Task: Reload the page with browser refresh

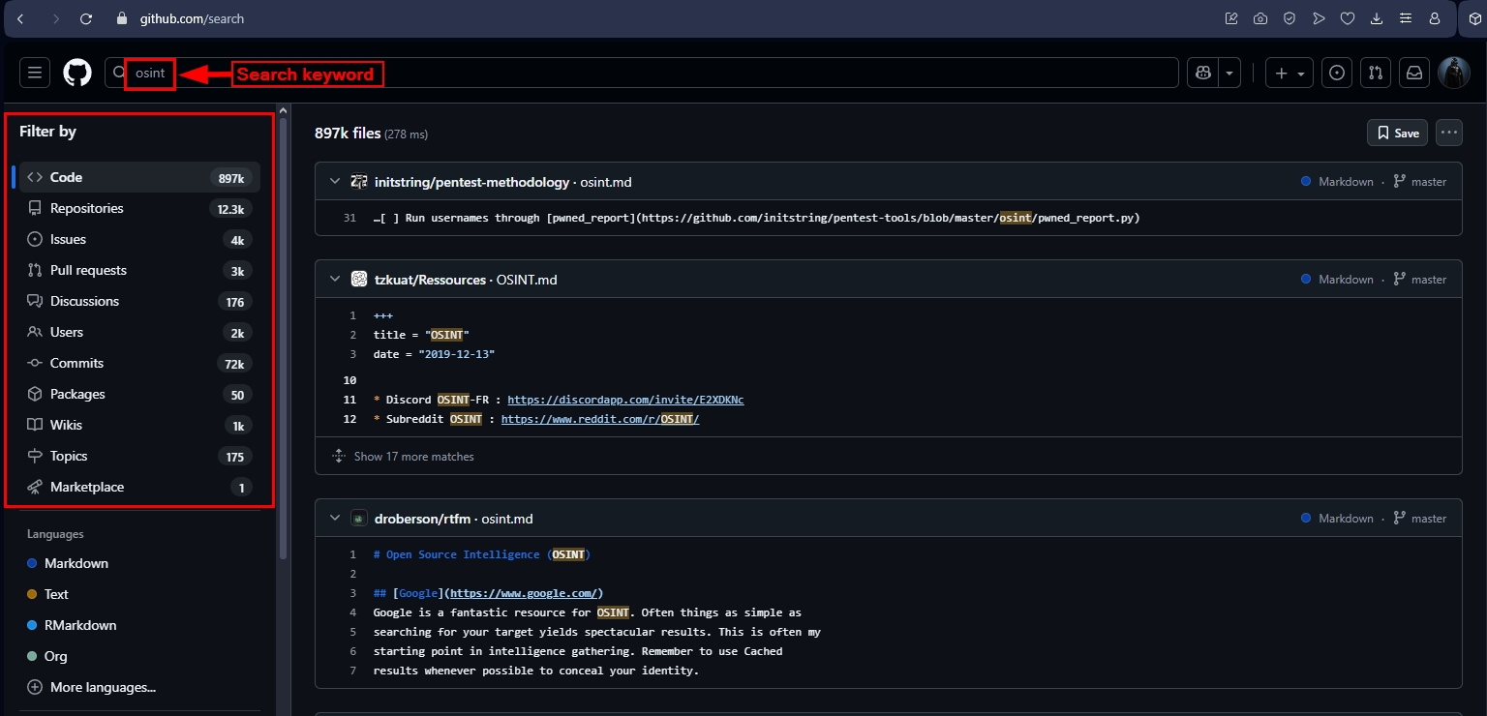Action: [86, 18]
